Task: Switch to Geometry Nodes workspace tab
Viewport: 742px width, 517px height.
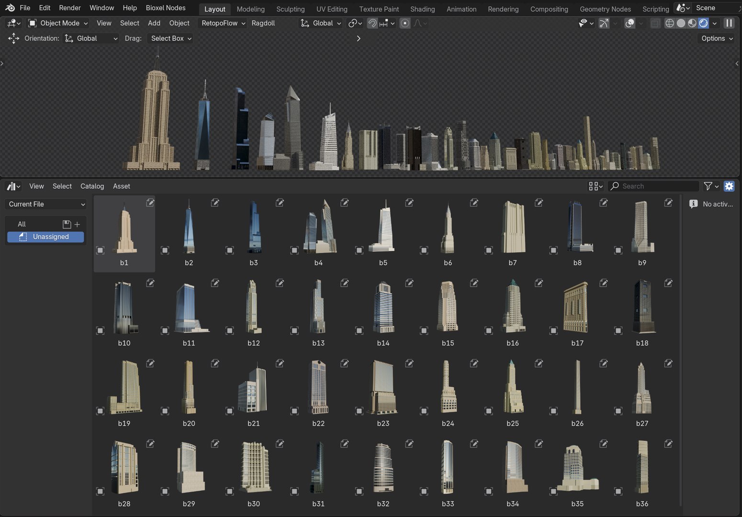Action: 605,9
